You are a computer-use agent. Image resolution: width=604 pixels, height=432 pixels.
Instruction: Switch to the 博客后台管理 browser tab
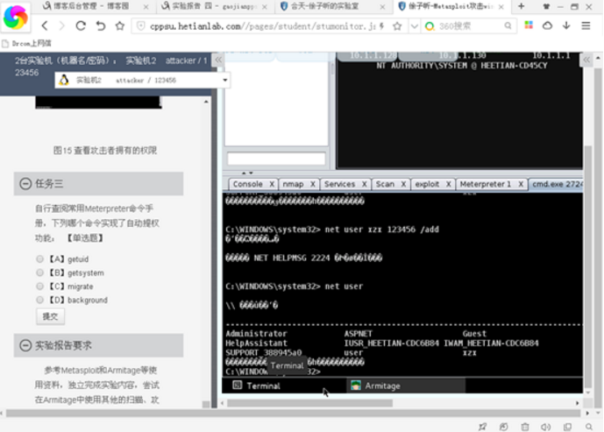point(91,6)
